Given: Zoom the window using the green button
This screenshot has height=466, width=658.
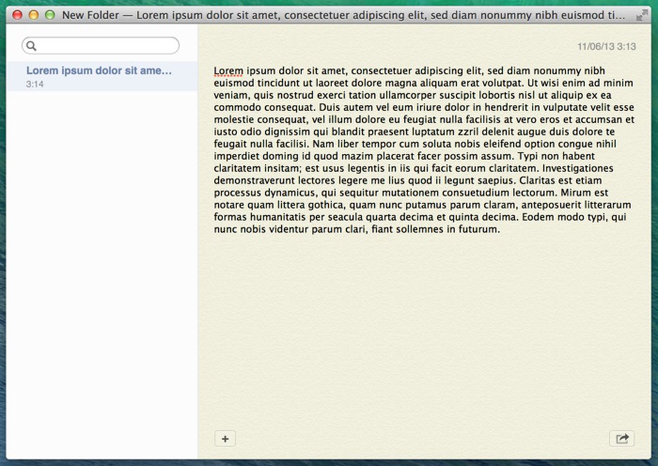Looking at the screenshot, I should 50,15.
